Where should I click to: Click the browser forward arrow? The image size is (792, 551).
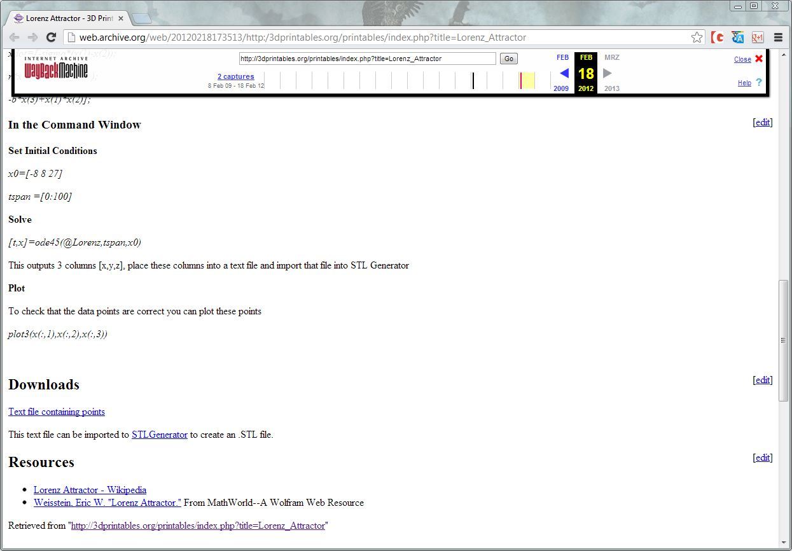pos(33,38)
